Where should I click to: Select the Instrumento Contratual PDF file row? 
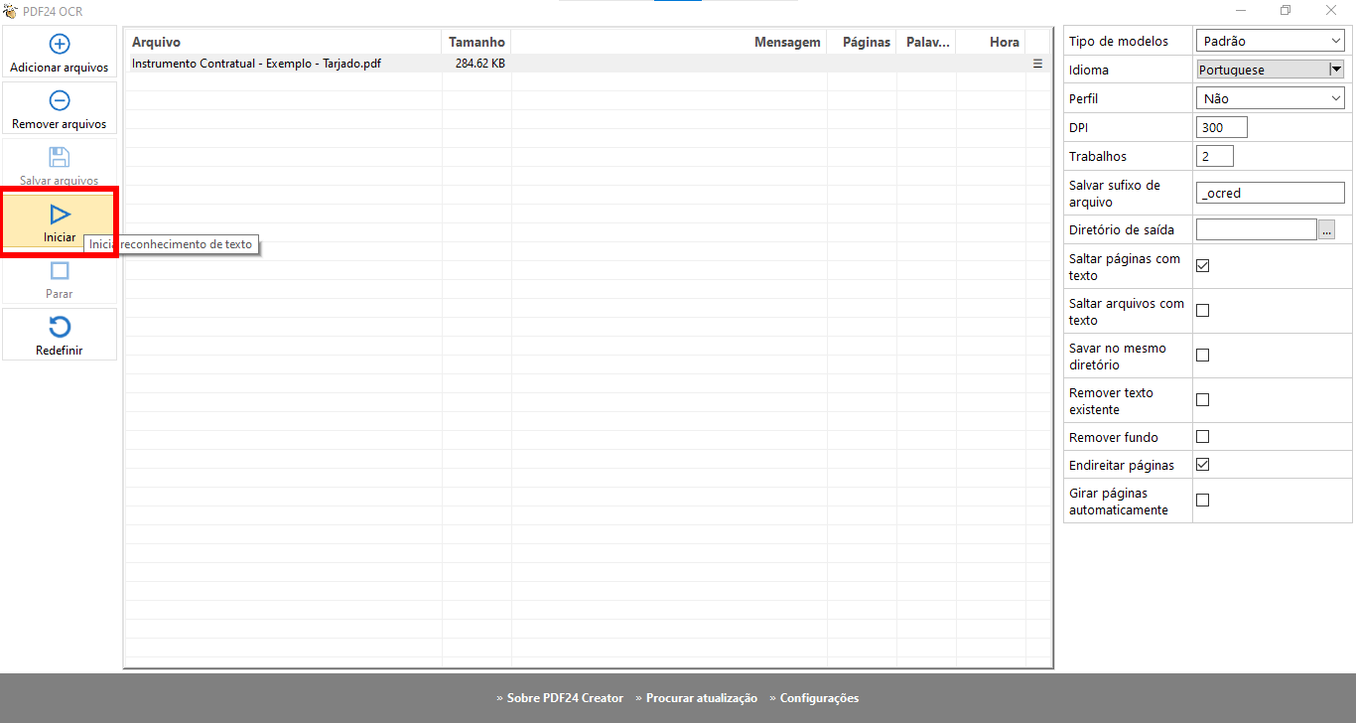pos(256,64)
